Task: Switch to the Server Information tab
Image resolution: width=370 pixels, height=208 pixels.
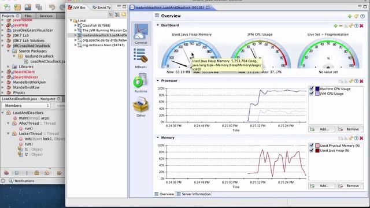Action: [x=194, y=194]
